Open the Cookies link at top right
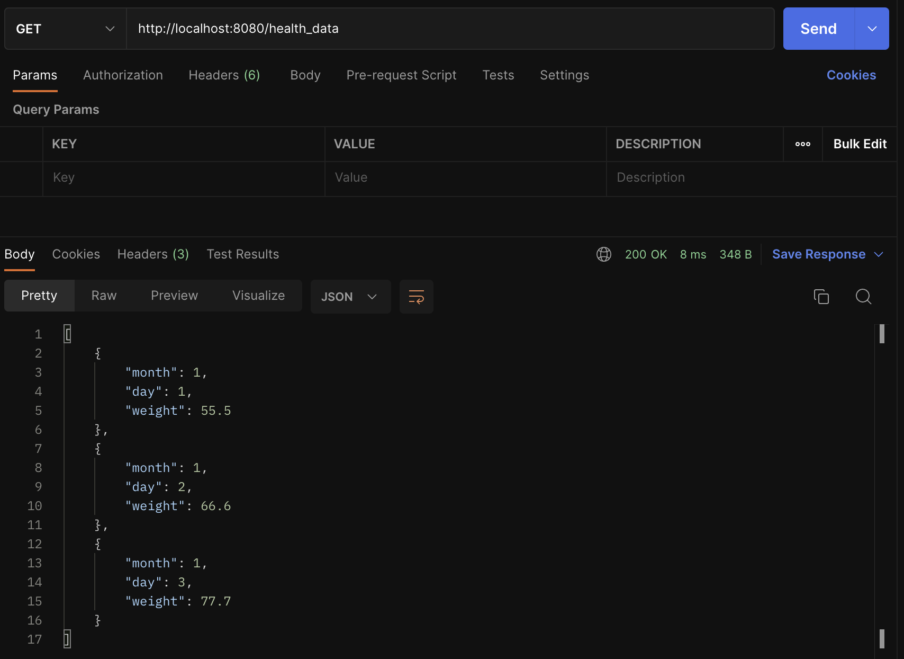904x659 pixels. coord(851,75)
